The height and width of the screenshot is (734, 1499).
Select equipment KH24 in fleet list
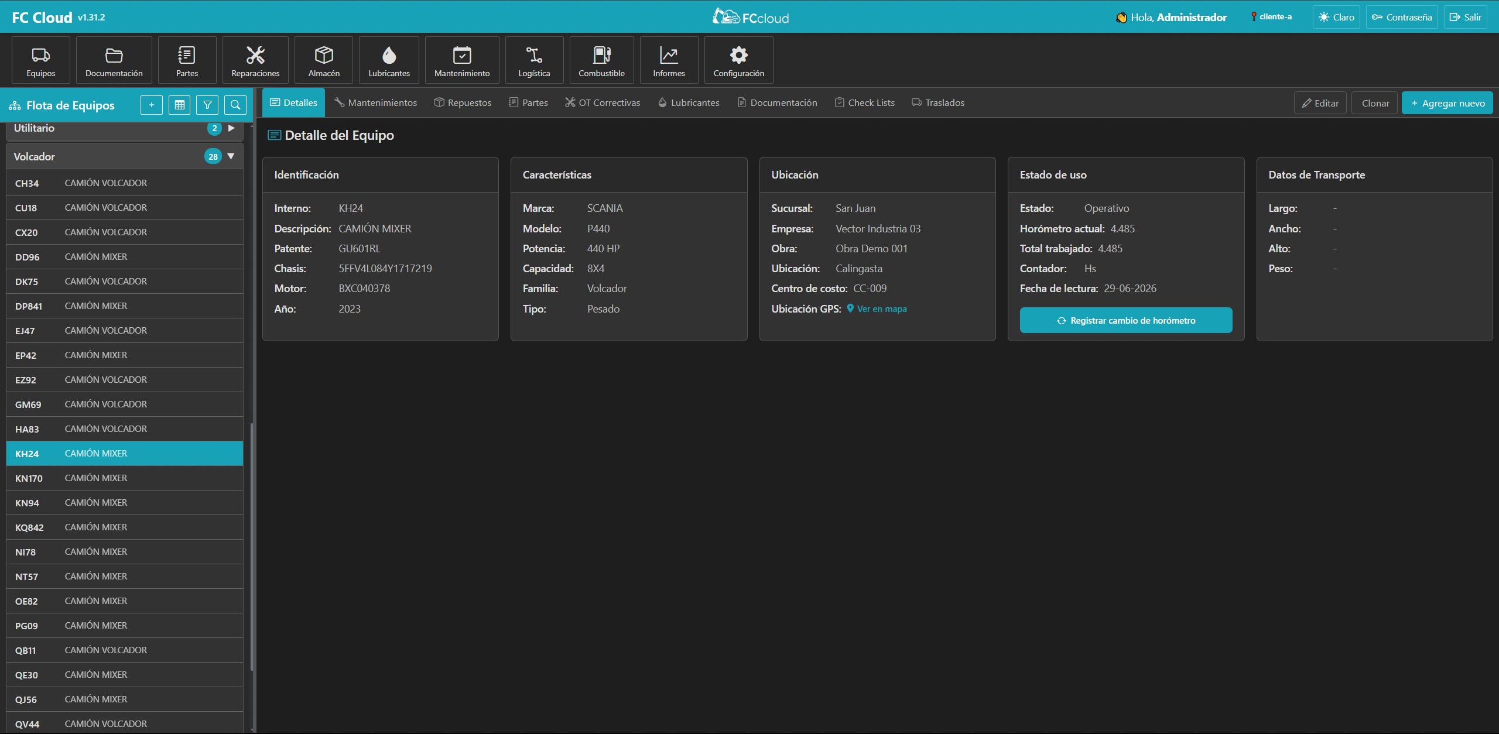coord(124,454)
